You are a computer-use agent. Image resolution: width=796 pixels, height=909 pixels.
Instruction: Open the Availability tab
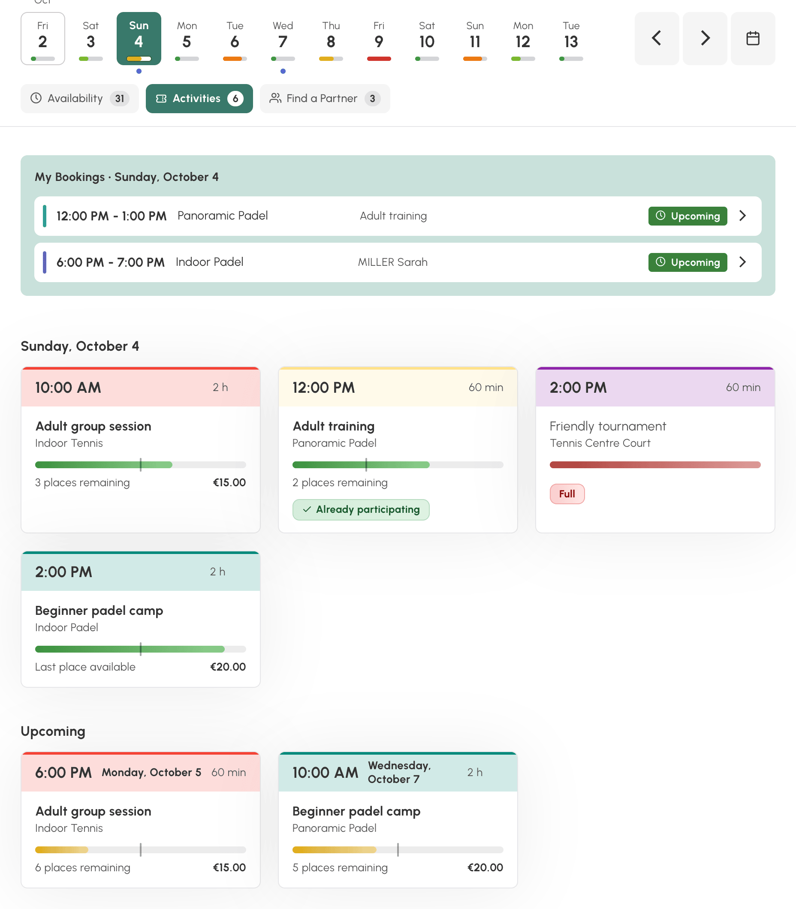[79, 99]
